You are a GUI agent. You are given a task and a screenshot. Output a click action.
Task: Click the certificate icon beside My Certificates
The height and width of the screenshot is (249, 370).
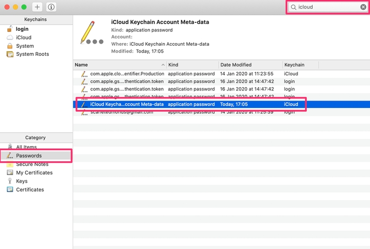[10, 172]
